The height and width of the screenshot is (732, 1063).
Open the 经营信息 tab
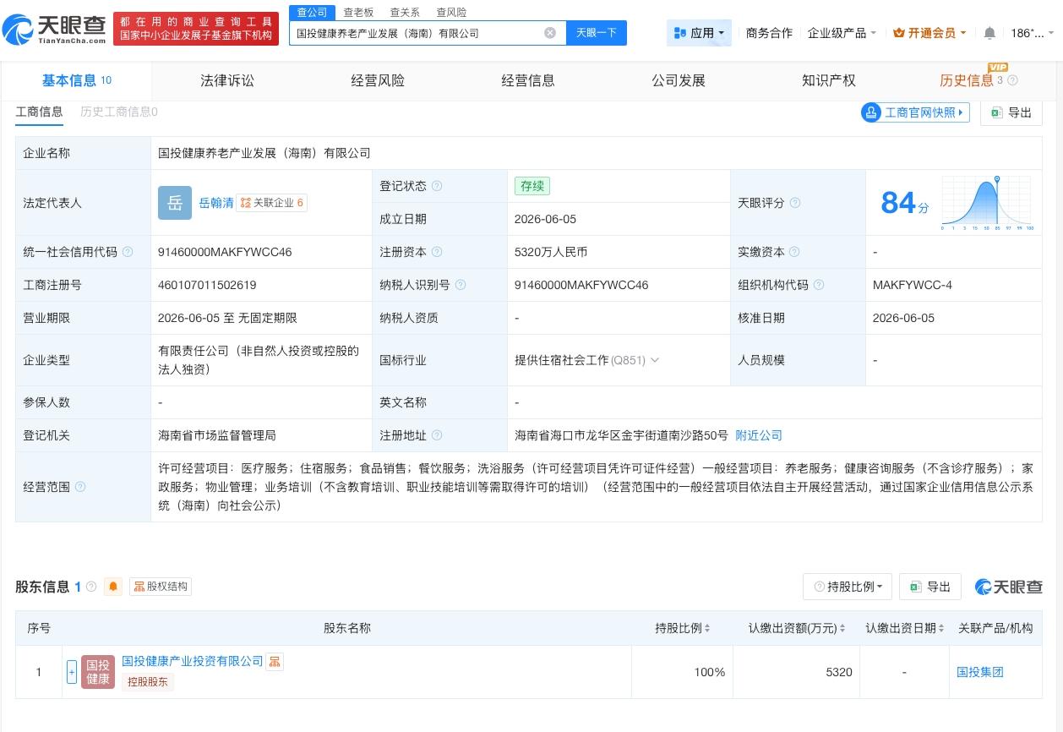coord(528,80)
